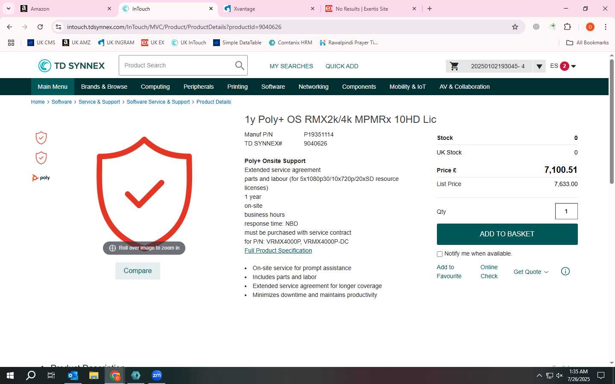Open Full Product Specification link

point(278,250)
